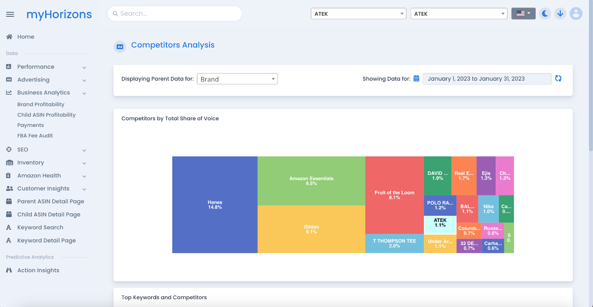Click the Amazon Health clipboard icon
Screen dimensions: 593x307
tap(9, 175)
